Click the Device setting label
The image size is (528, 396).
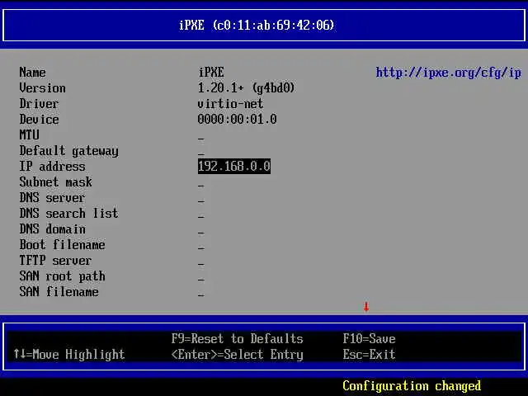39,119
